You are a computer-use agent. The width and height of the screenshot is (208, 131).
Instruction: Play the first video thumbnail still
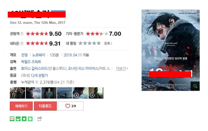[80, 93]
